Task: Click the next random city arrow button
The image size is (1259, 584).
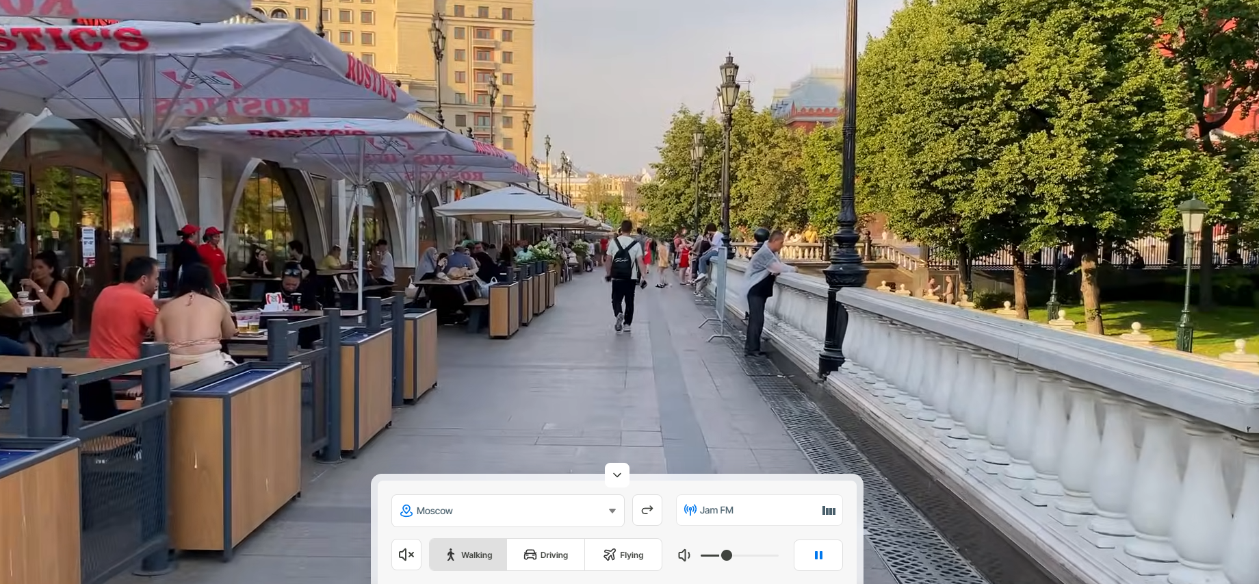Action: point(647,510)
